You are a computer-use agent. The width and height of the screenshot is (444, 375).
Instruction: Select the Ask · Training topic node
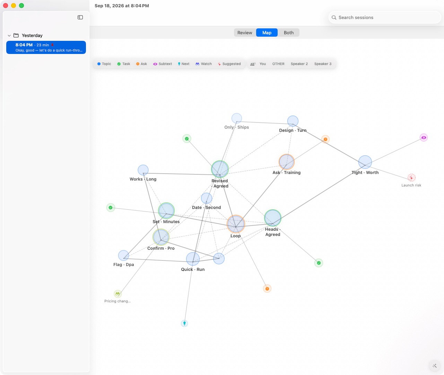point(287,162)
